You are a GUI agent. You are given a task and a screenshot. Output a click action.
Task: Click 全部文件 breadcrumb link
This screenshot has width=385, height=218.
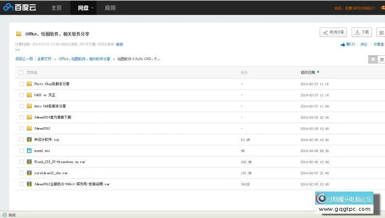[44, 59]
